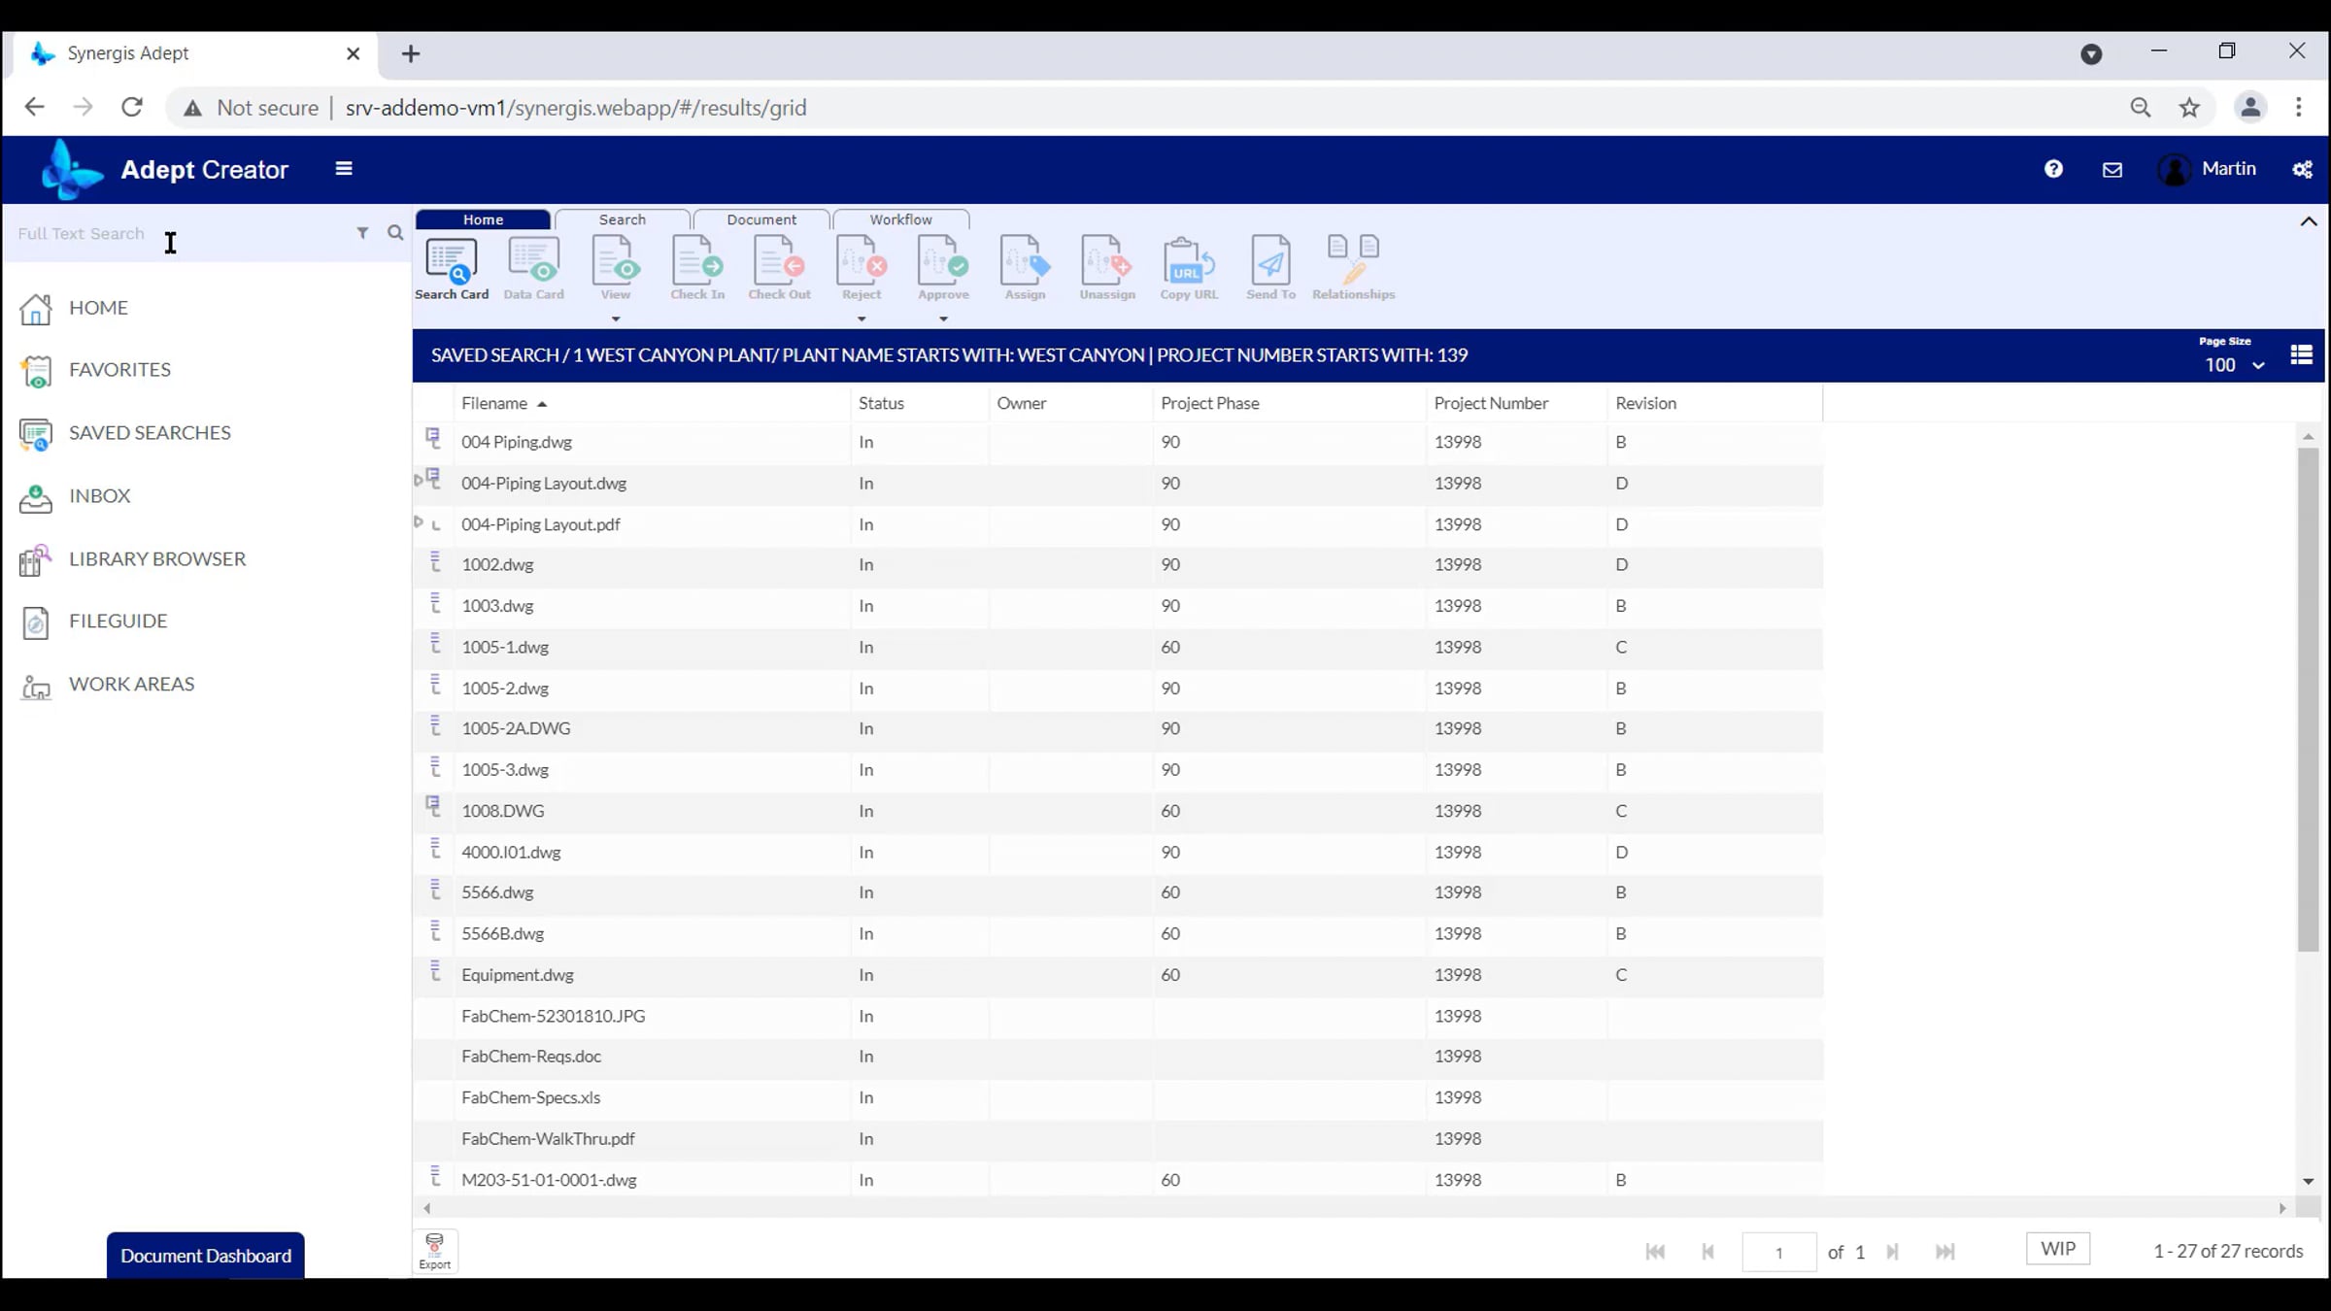Click the horizontal scrollbar right arrow
Screen dimensions: 2331x1311
(2282, 1208)
